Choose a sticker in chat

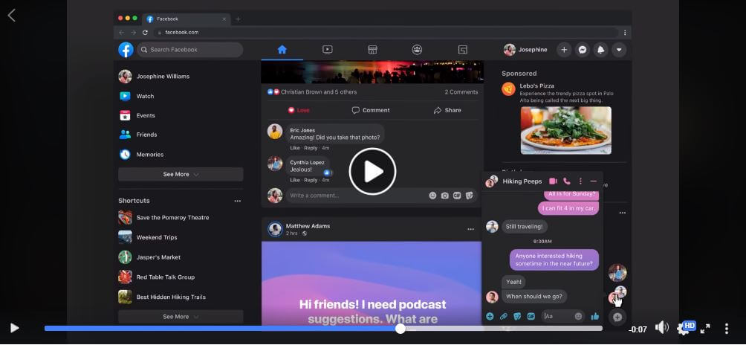pos(517,317)
